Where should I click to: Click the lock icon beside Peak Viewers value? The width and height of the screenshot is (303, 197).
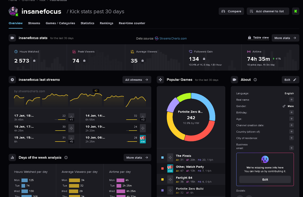point(84,61)
